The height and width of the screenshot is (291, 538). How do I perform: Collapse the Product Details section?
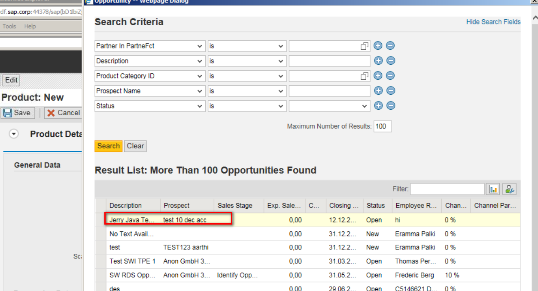click(x=14, y=134)
